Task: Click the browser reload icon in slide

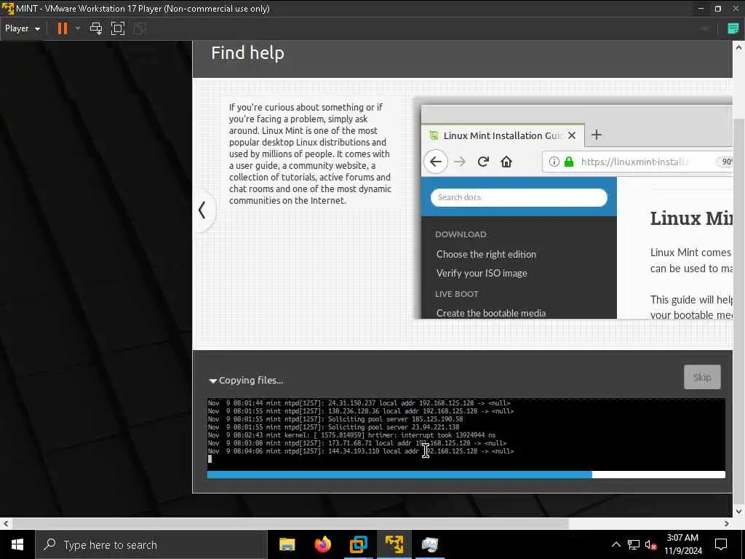Action: 483,162
